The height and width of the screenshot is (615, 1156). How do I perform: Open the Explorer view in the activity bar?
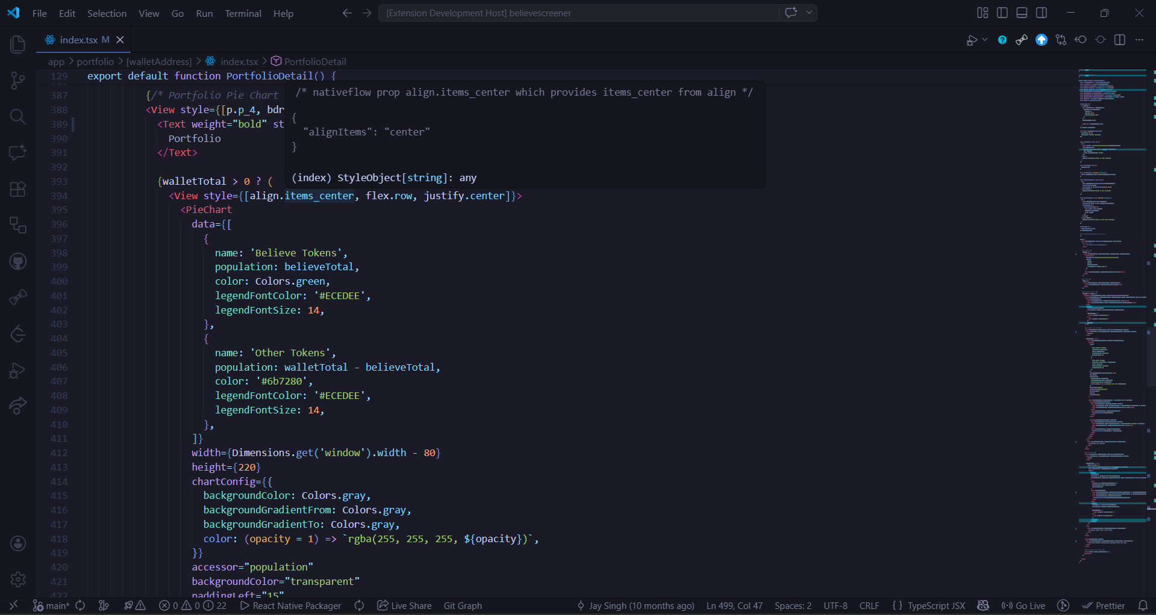point(18,44)
